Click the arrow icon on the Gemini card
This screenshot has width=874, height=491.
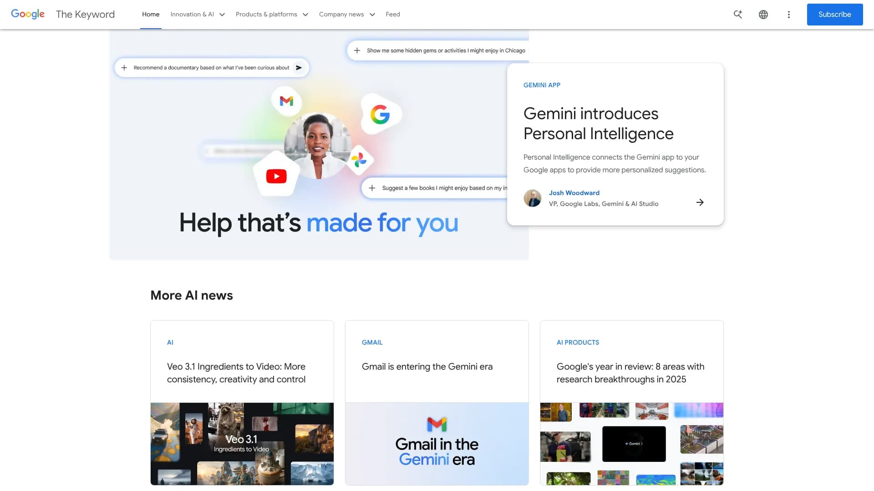point(700,202)
